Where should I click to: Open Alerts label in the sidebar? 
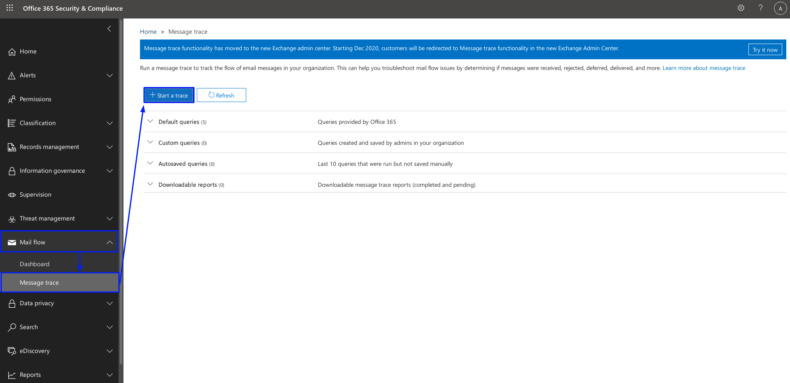(28, 75)
